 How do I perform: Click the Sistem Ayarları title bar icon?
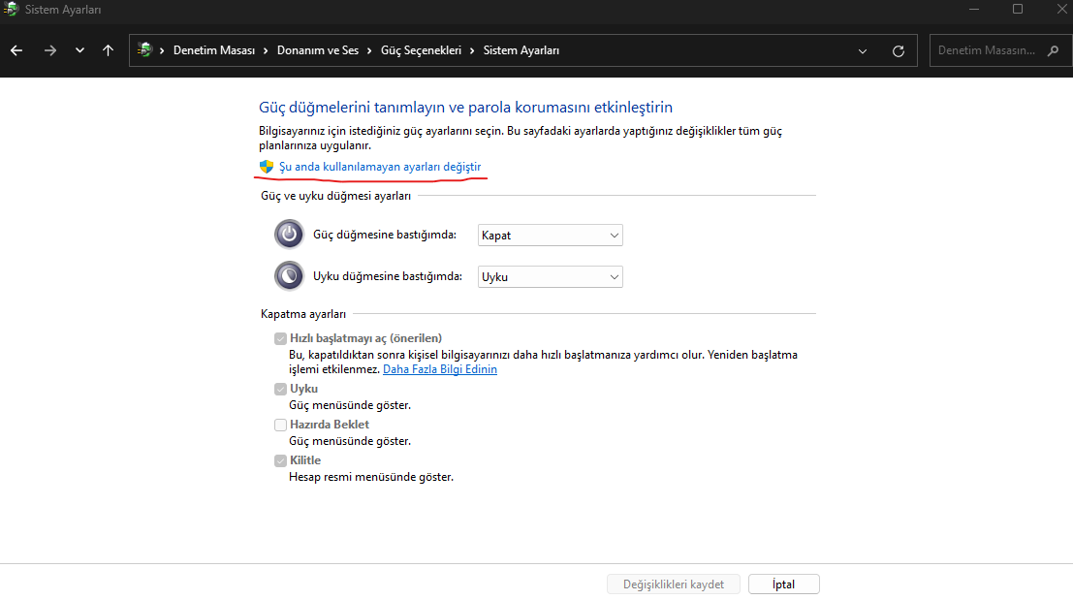(x=11, y=9)
